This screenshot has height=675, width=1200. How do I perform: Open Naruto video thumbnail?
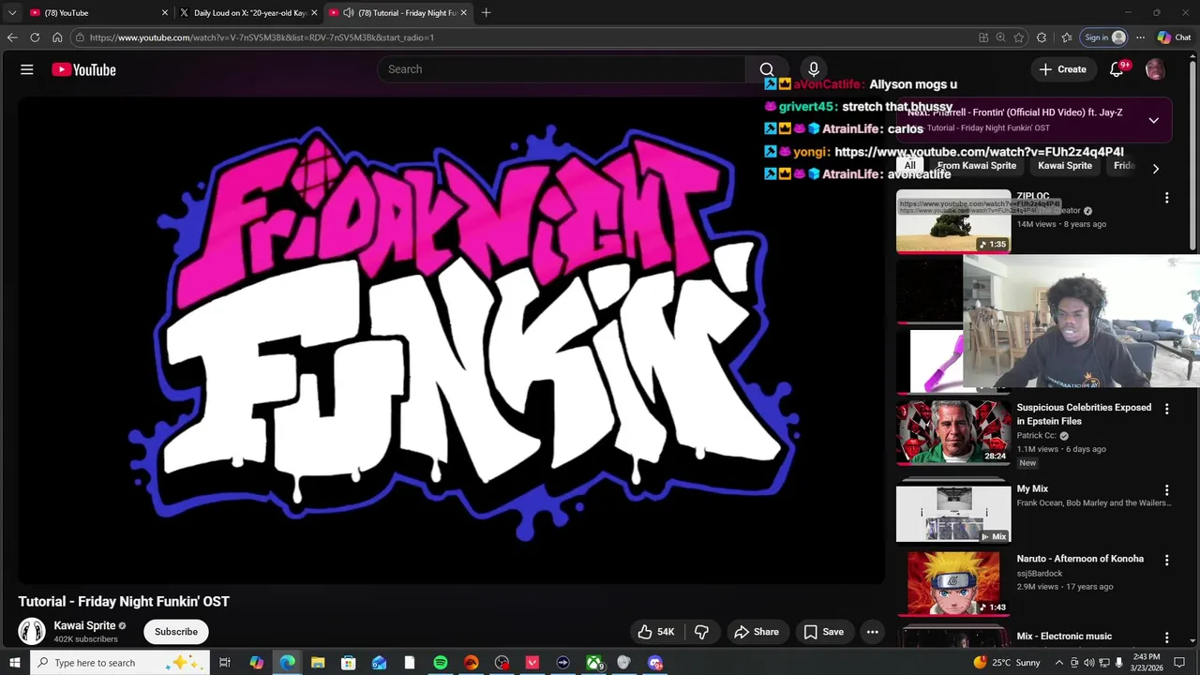coord(953,583)
